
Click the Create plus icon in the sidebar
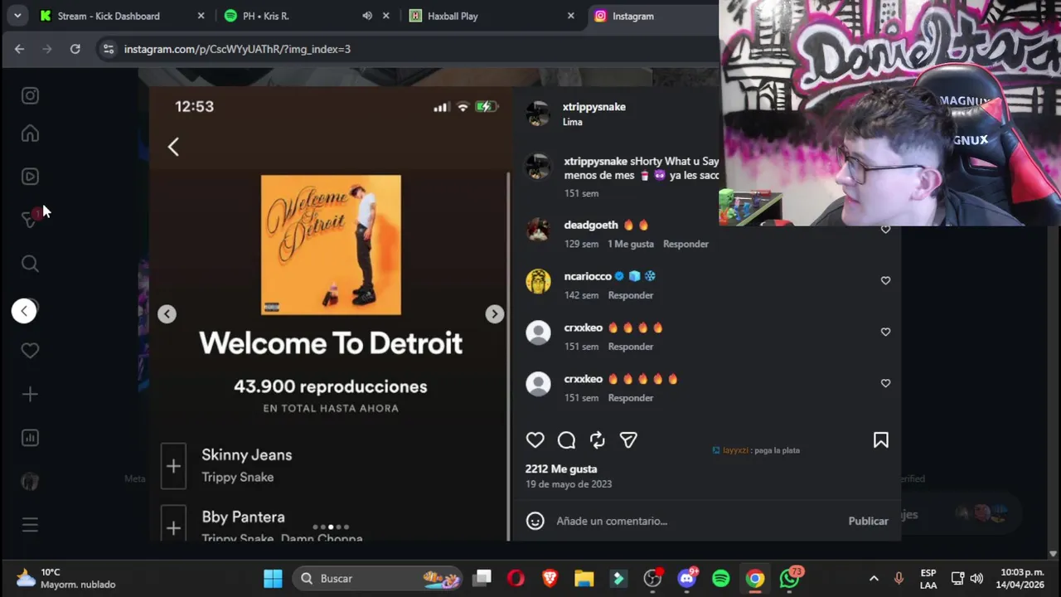pyautogui.click(x=30, y=395)
